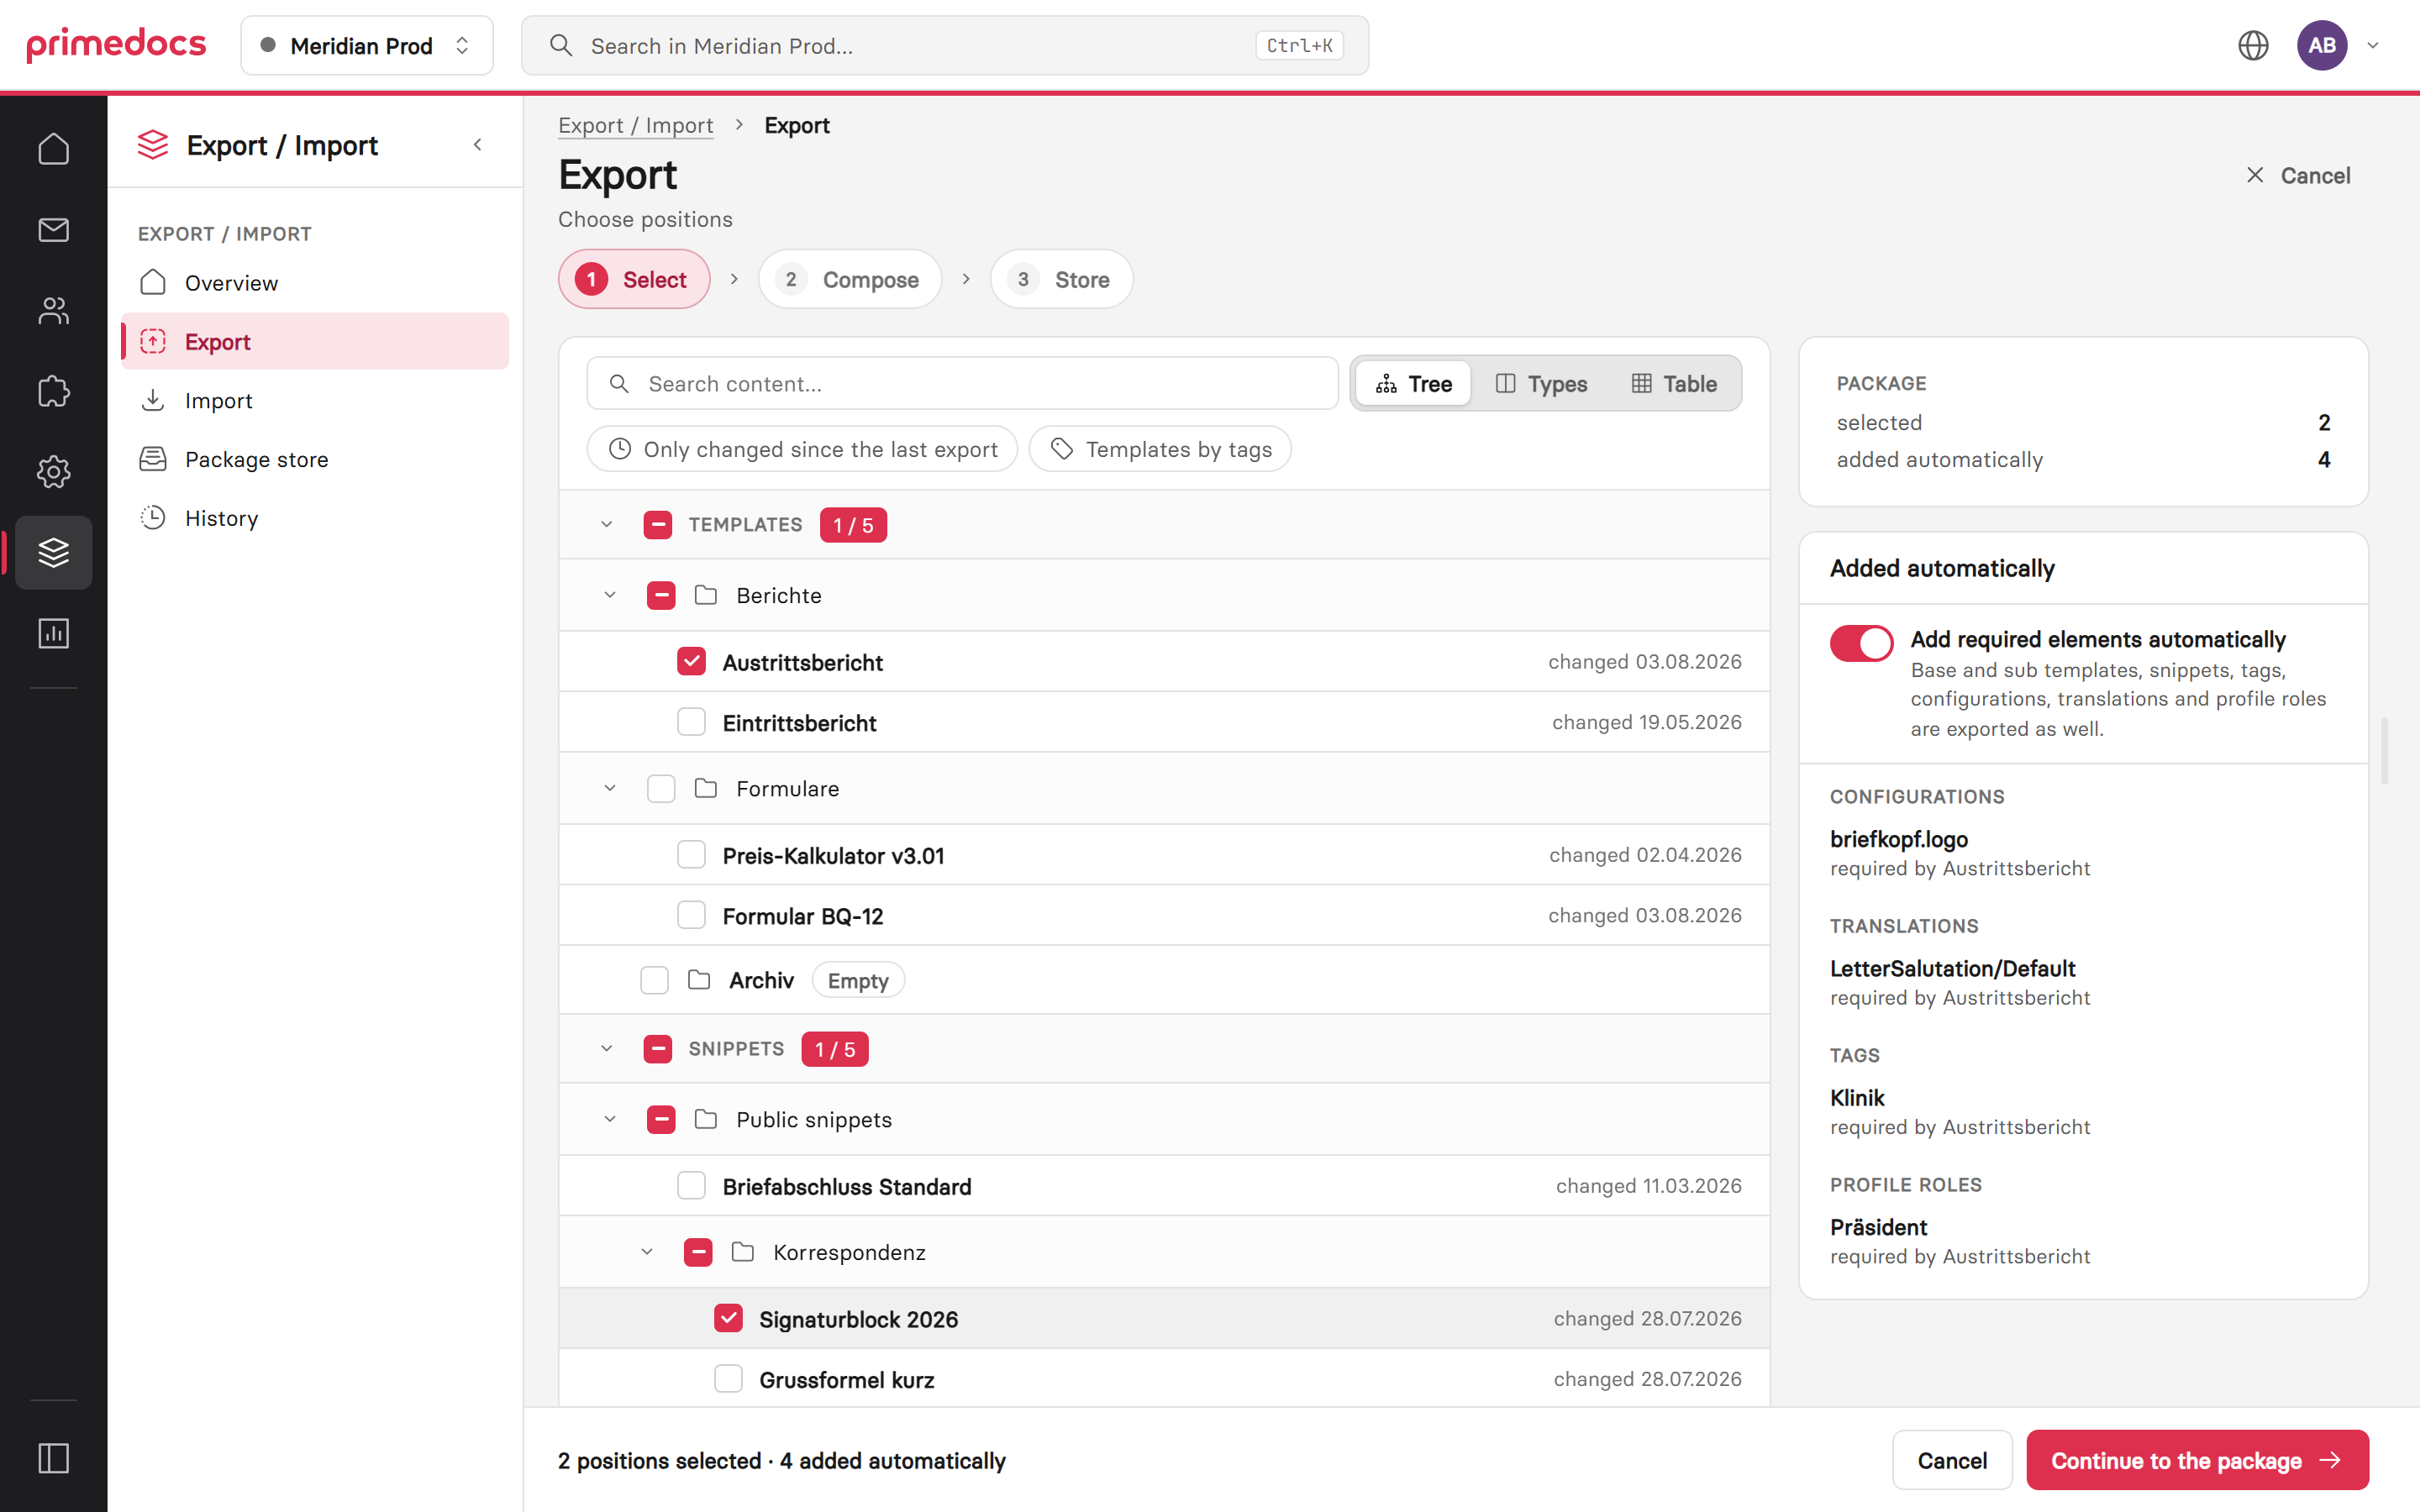This screenshot has height=1512, width=2420.
Task: Select the Tree view
Action: pyautogui.click(x=1413, y=383)
